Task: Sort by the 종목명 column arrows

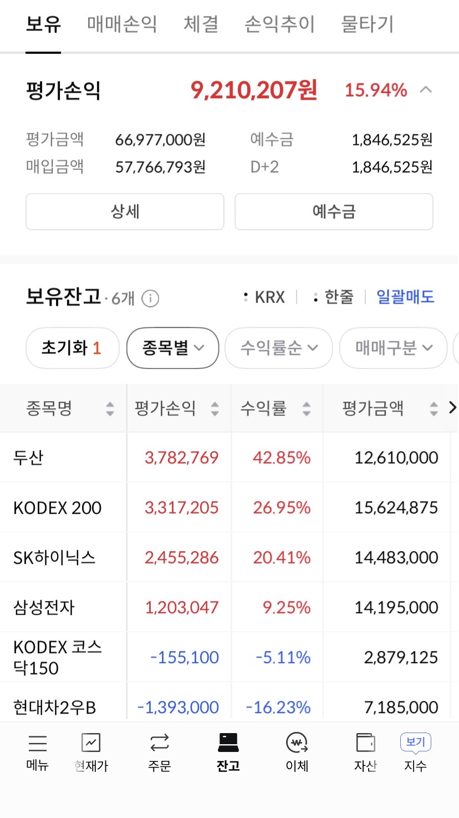Action: (x=110, y=409)
